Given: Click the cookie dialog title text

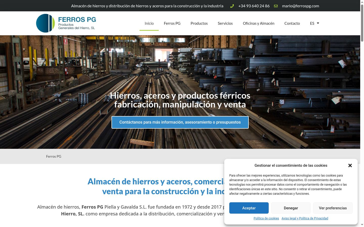Looking at the screenshot, I should point(291,165).
